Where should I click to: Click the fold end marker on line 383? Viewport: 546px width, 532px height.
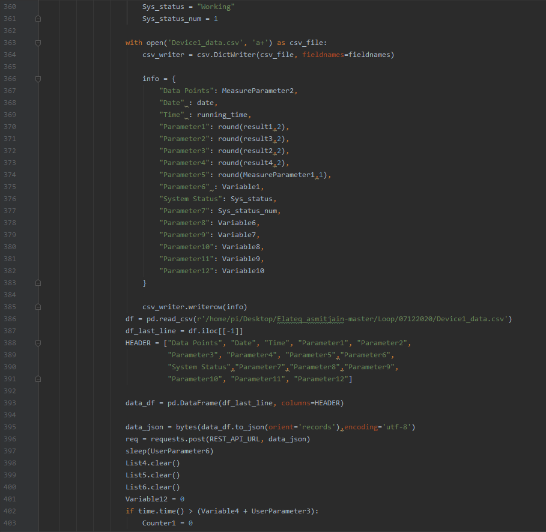tap(38, 283)
